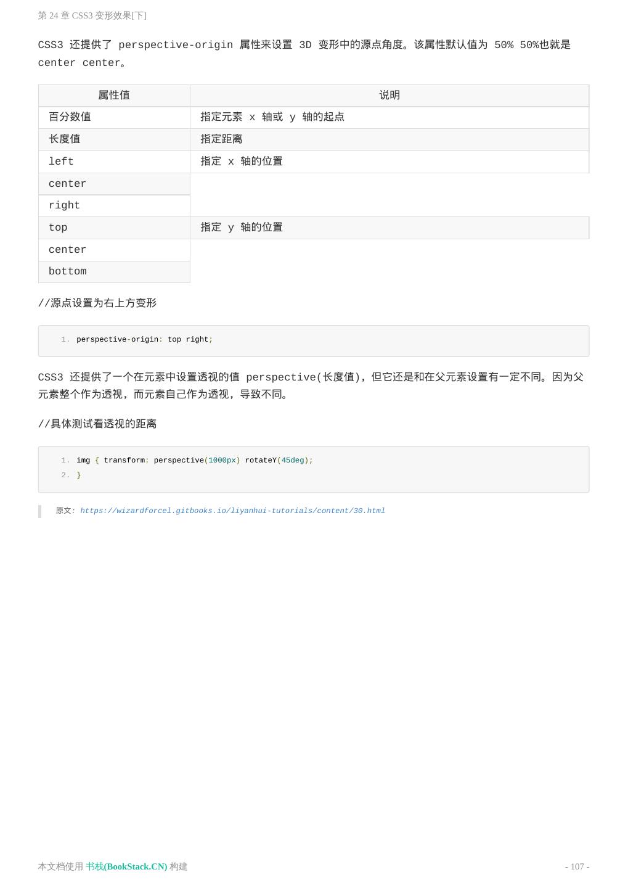The width and height of the screenshot is (628, 888).
Task: Click the '原文:' label before the link
Action: [65, 511]
